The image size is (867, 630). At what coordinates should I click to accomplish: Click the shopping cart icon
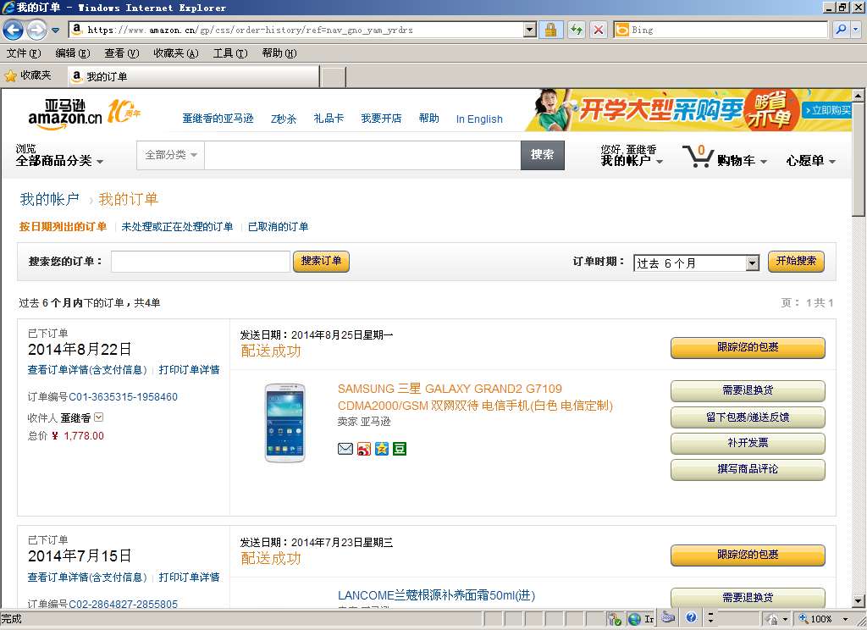[x=698, y=156]
